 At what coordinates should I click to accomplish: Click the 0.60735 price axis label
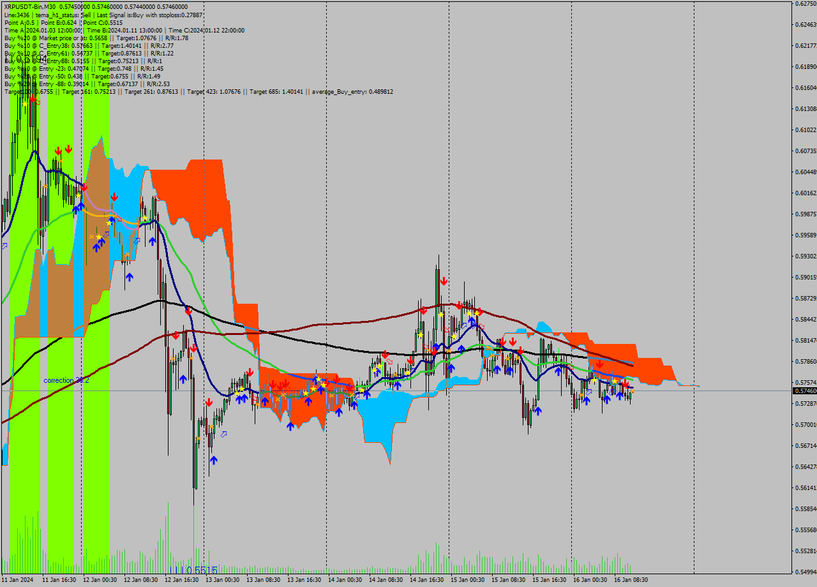(806, 151)
